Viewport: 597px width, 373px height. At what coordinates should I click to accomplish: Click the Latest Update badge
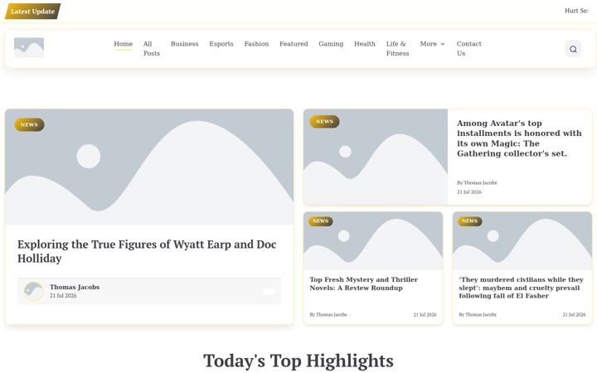[x=32, y=12]
